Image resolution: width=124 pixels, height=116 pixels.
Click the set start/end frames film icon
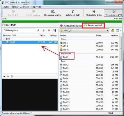click(54, 30)
